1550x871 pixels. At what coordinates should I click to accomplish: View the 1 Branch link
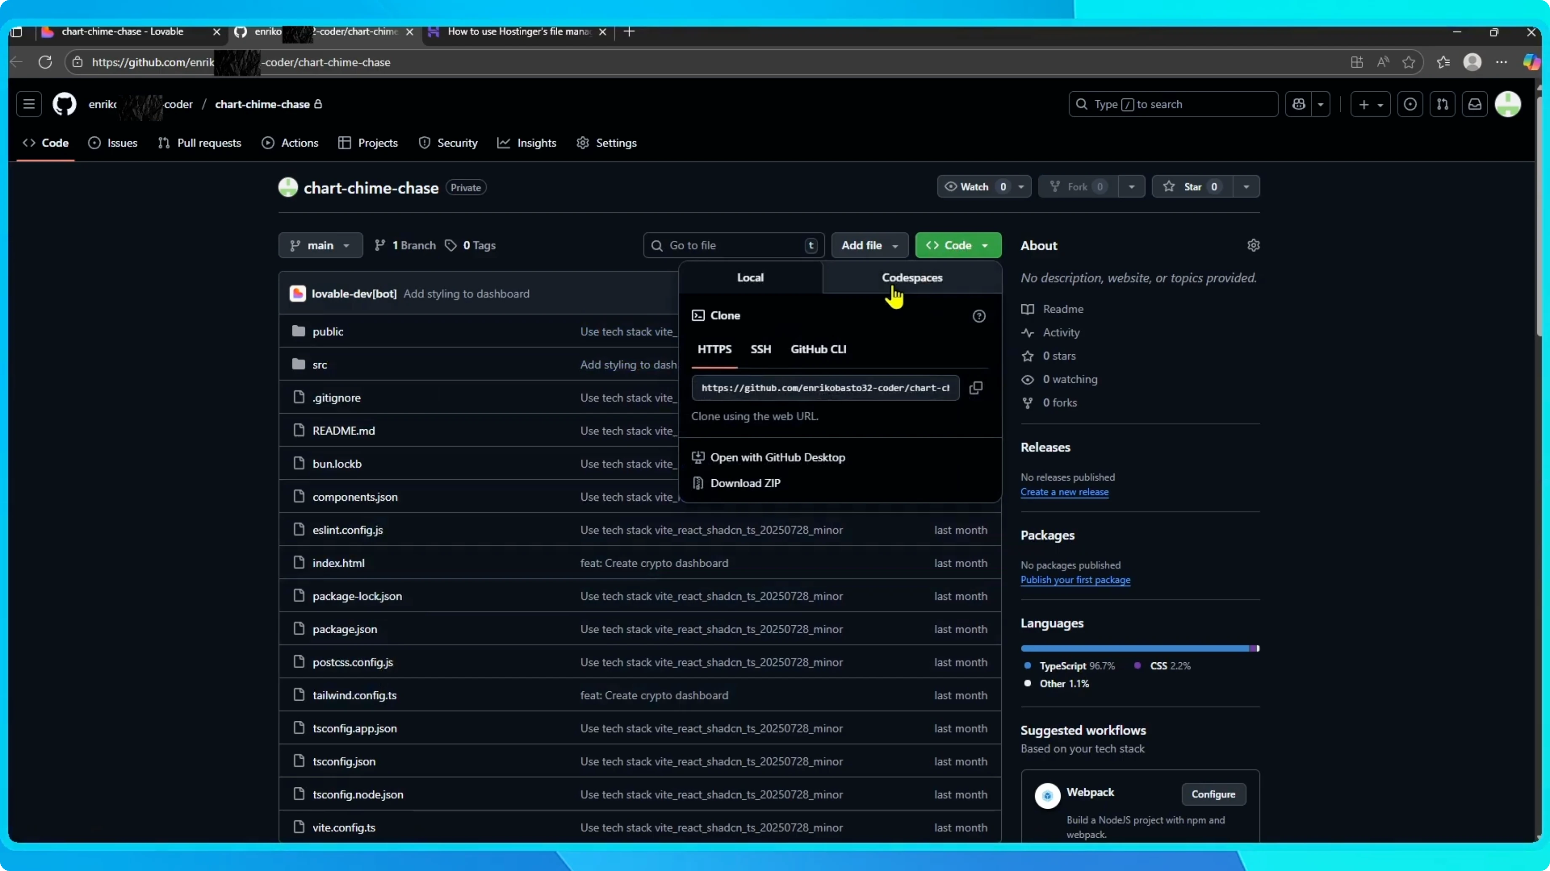pyautogui.click(x=405, y=245)
